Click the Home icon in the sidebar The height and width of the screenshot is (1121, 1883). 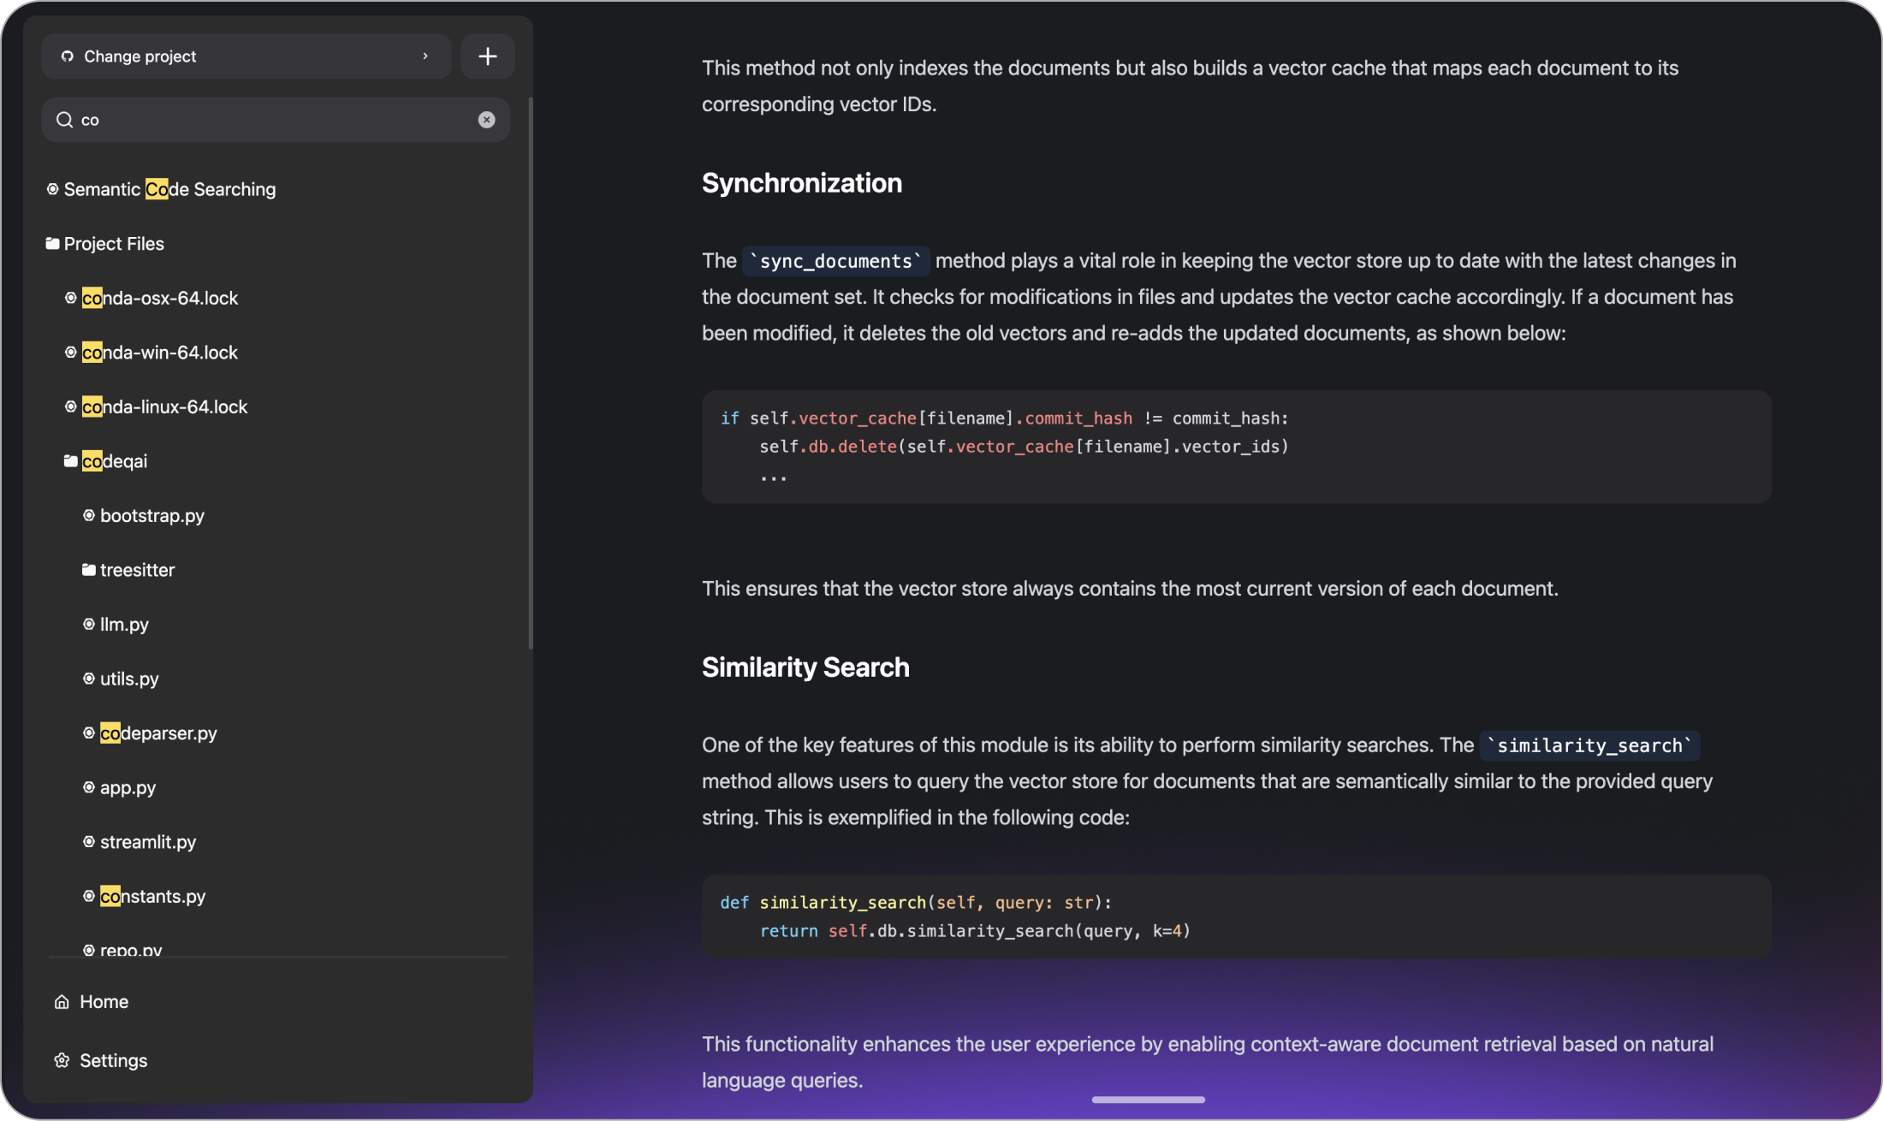pyautogui.click(x=60, y=1001)
